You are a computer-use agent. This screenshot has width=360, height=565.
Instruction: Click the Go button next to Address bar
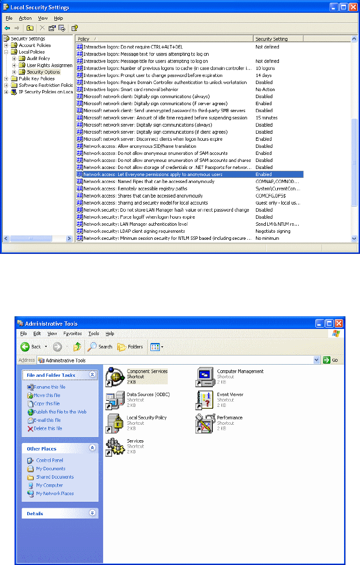[x=330, y=360]
